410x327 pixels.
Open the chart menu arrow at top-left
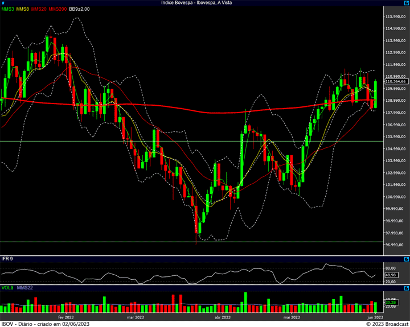coord(3,3)
